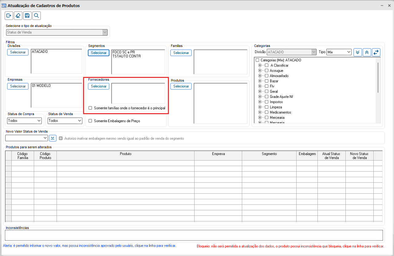Click the 'Embalagem' column header

coord(307,156)
